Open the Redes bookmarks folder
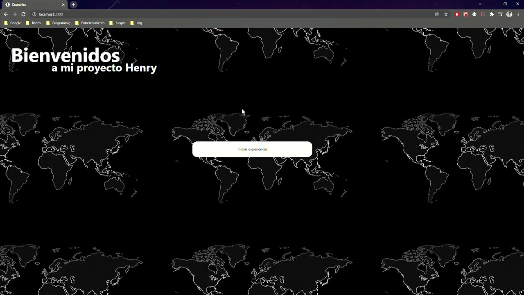524x295 pixels. pyautogui.click(x=33, y=23)
